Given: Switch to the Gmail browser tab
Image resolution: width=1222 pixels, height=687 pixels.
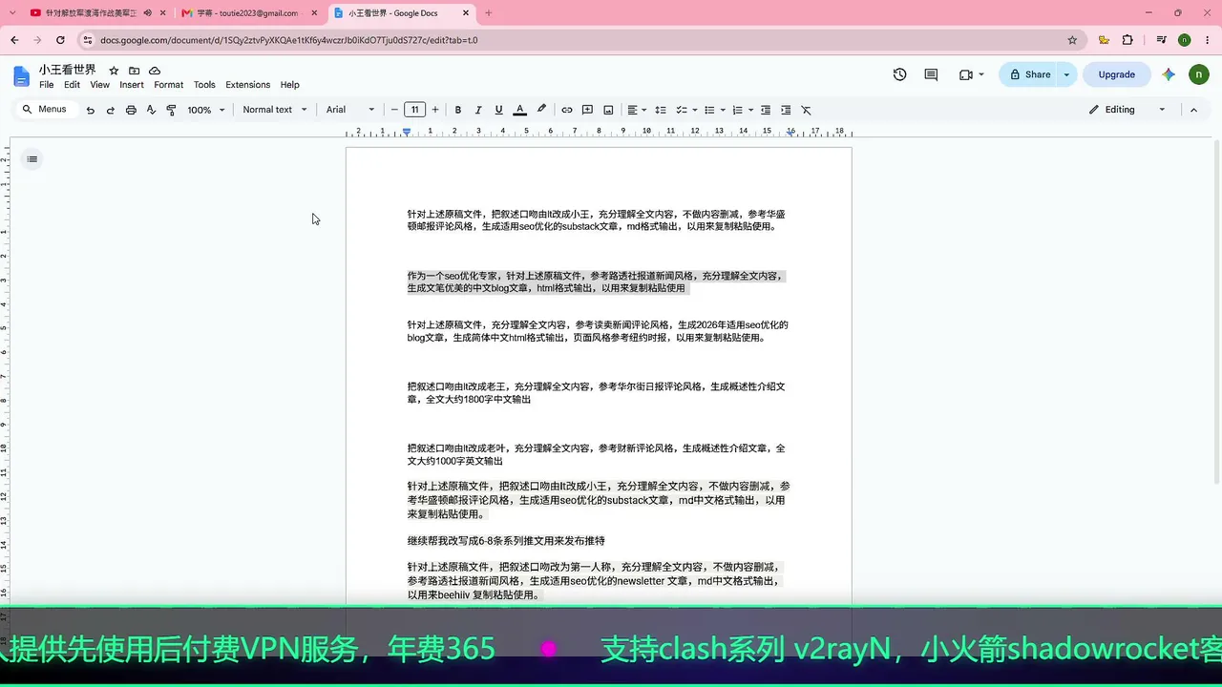Looking at the screenshot, I should pos(248,13).
